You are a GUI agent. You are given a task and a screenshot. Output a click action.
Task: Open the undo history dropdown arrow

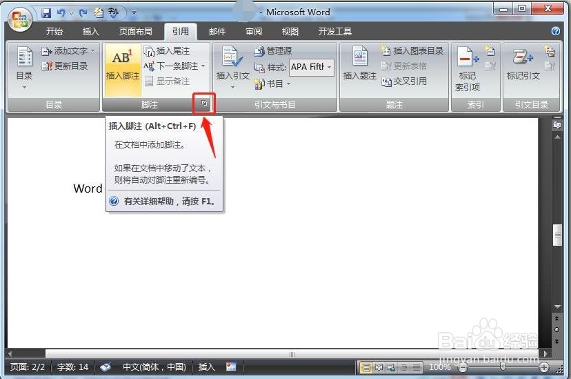coord(72,14)
